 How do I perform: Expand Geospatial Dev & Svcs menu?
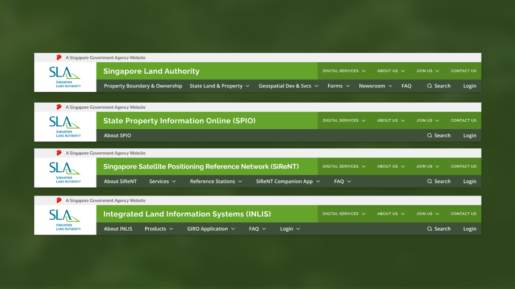click(x=288, y=86)
